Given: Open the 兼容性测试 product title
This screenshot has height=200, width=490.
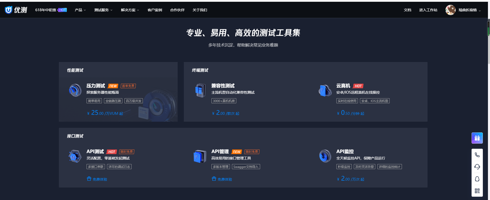Looking at the screenshot, I should click(223, 86).
